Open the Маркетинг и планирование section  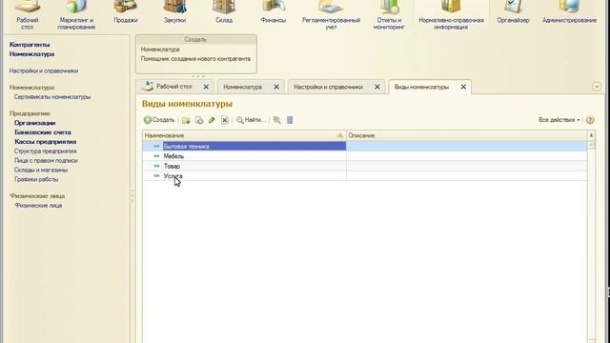[76, 15]
